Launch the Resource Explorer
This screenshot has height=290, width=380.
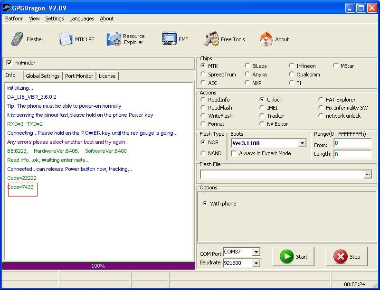point(126,39)
